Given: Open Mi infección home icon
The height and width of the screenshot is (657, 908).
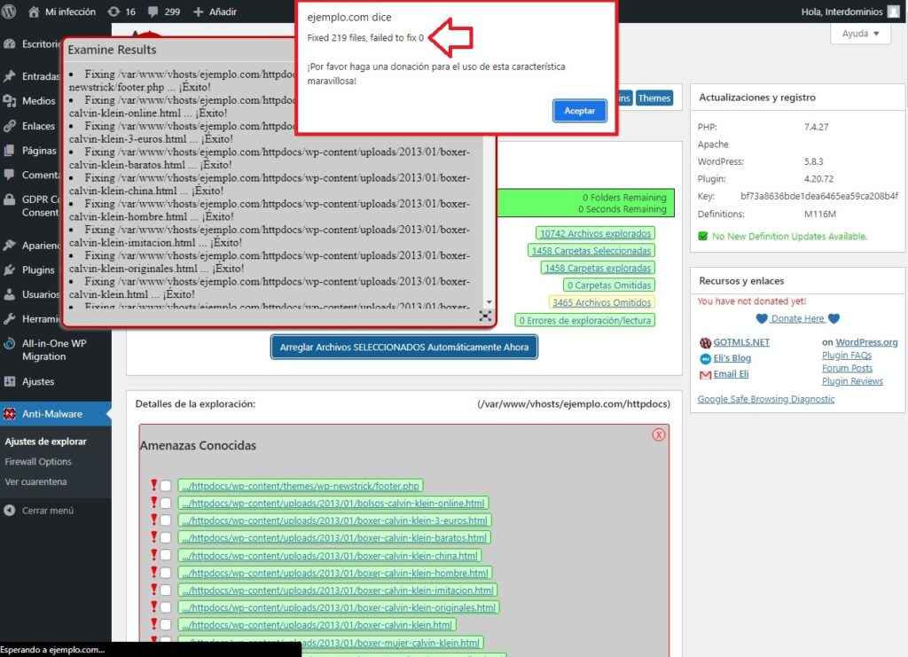Looking at the screenshot, I should (x=34, y=12).
